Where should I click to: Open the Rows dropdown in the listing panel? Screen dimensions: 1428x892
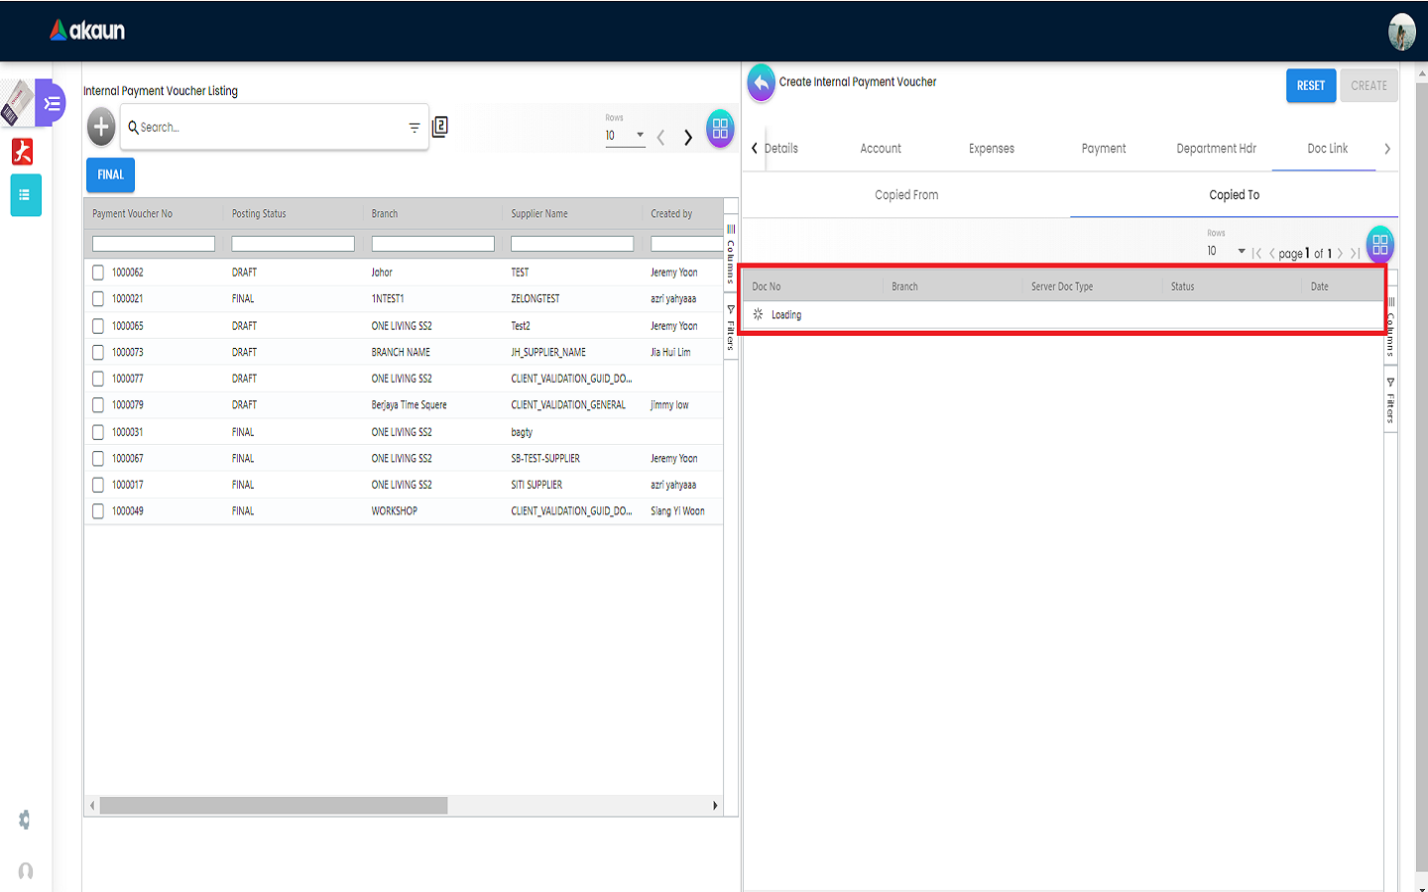click(625, 136)
